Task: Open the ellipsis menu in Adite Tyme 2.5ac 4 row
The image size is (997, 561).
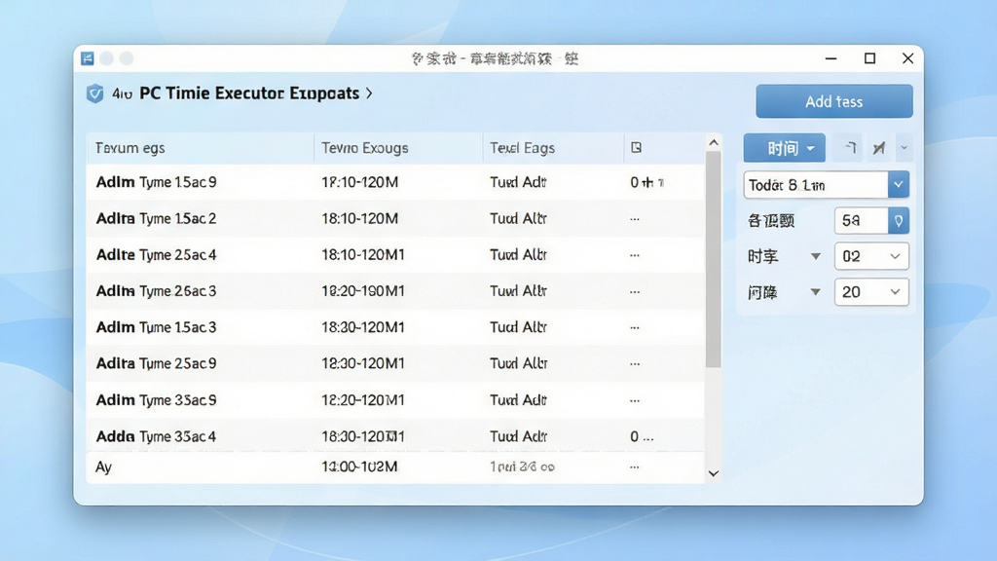Action: [x=635, y=255]
